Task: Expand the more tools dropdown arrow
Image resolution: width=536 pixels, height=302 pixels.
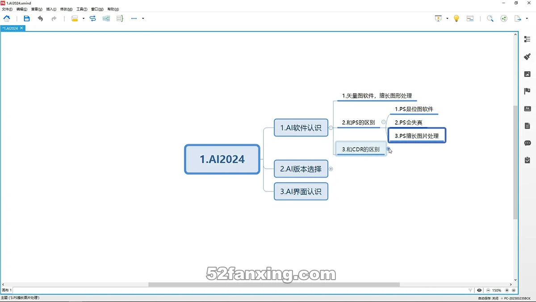Action: (143, 18)
